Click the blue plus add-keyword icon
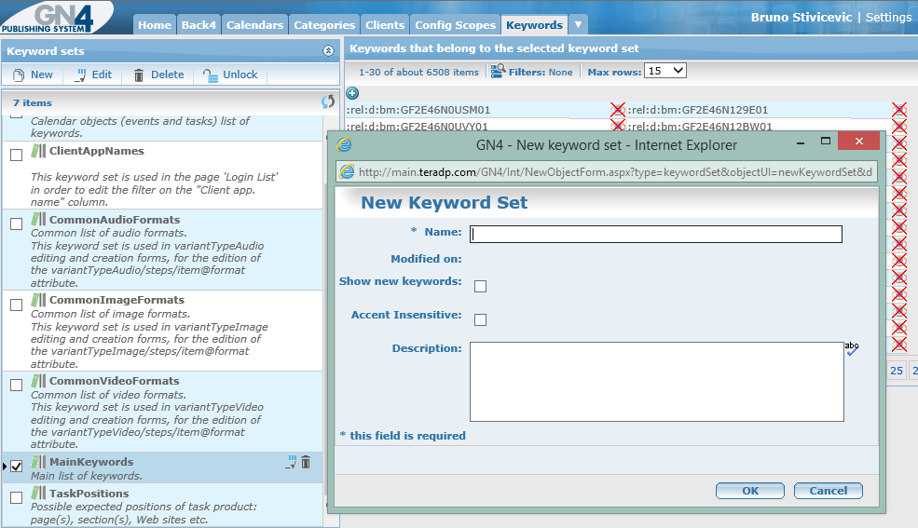This screenshot has width=918, height=528. pos(352,93)
